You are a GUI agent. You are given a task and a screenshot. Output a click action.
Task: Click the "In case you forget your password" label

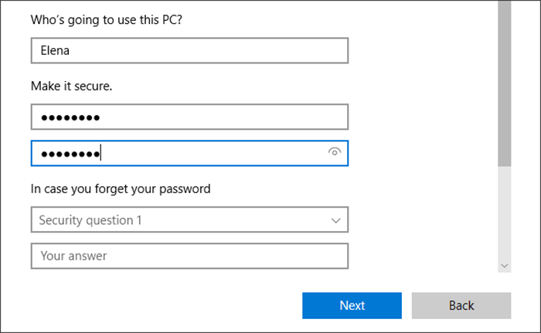121,188
